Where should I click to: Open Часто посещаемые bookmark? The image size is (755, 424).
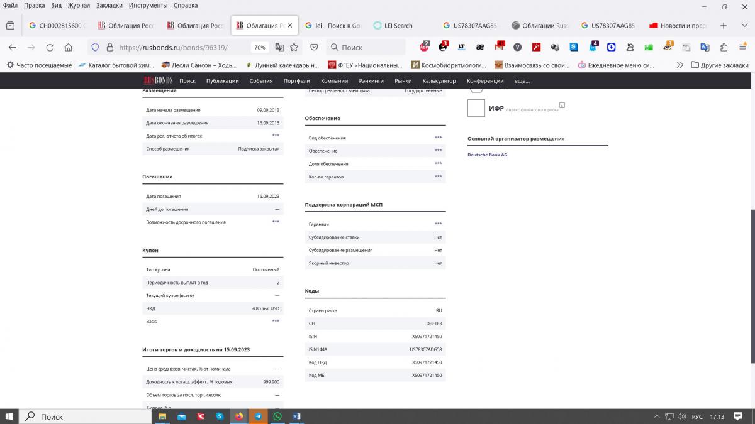point(38,65)
